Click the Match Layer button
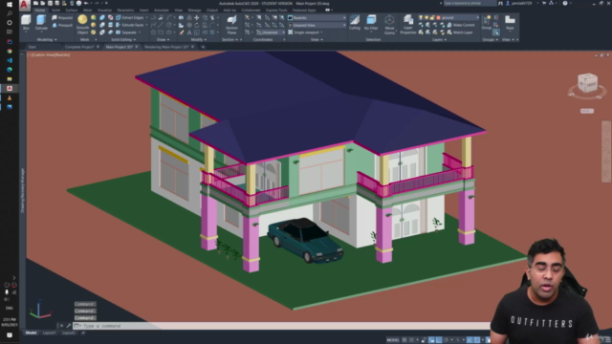This screenshot has height=344, width=612. coord(460,32)
